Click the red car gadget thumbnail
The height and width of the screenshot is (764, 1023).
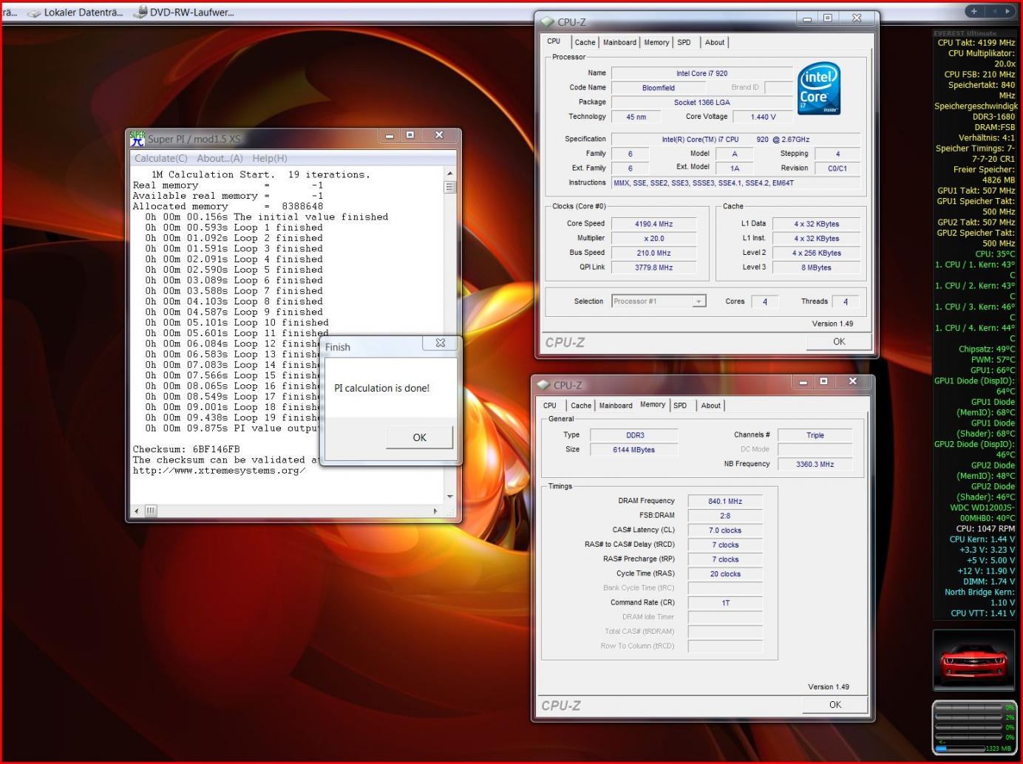[x=973, y=660]
